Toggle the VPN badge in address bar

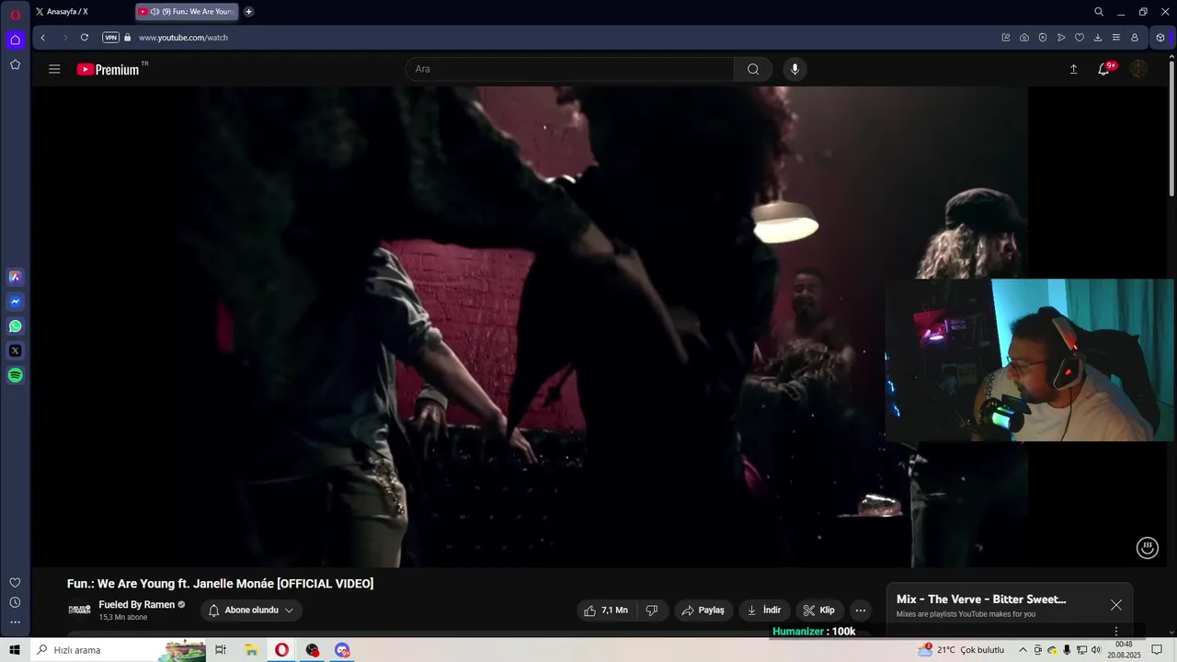(x=110, y=38)
